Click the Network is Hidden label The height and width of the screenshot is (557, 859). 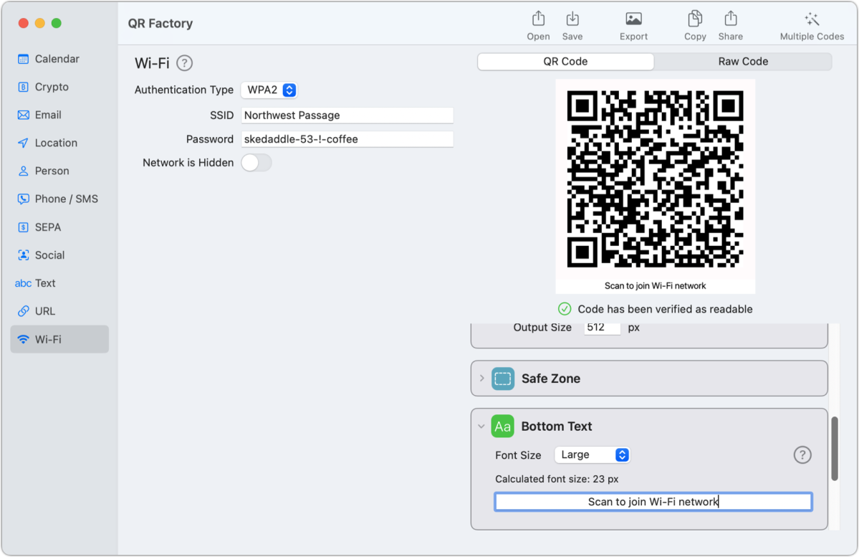click(x=188, y=162)
